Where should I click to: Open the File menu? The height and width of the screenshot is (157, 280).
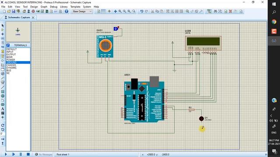(x=3, y=7)
